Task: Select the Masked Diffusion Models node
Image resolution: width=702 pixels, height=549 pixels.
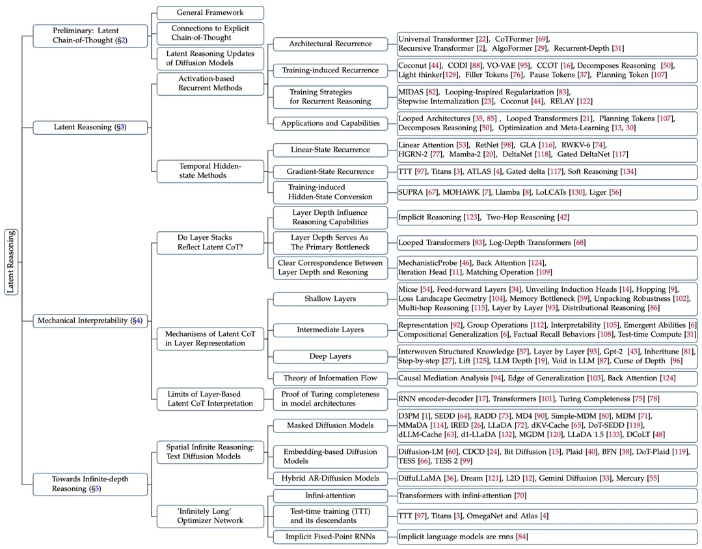Action: (331, 425)
